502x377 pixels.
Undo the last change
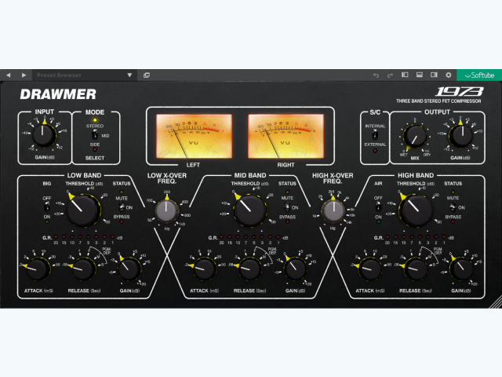coord(376,75)
